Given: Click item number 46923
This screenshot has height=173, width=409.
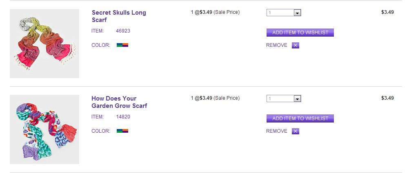Looking at the screenshot, I should pyautogui.click(x=123, y=31).
